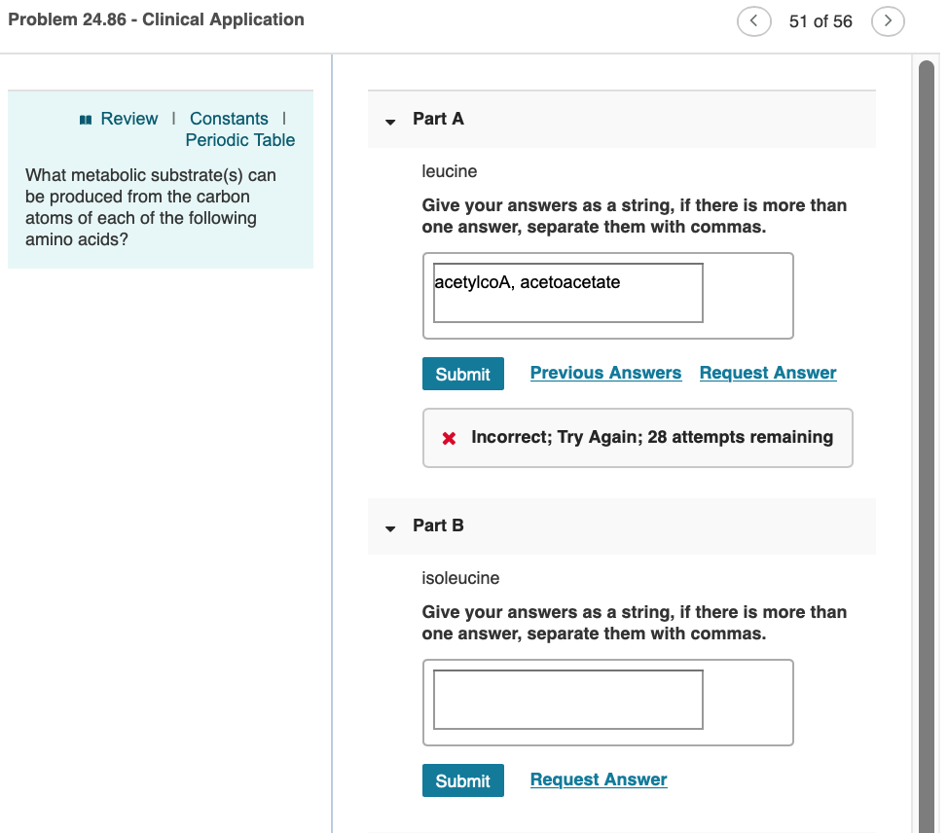This screenshot has width=948, height=833.
Task: View Previous Answers for Part A
Action: (x=605, y=372)
